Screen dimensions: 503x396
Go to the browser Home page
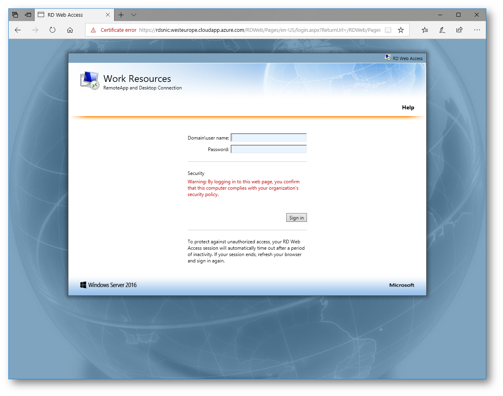point(70,30)
